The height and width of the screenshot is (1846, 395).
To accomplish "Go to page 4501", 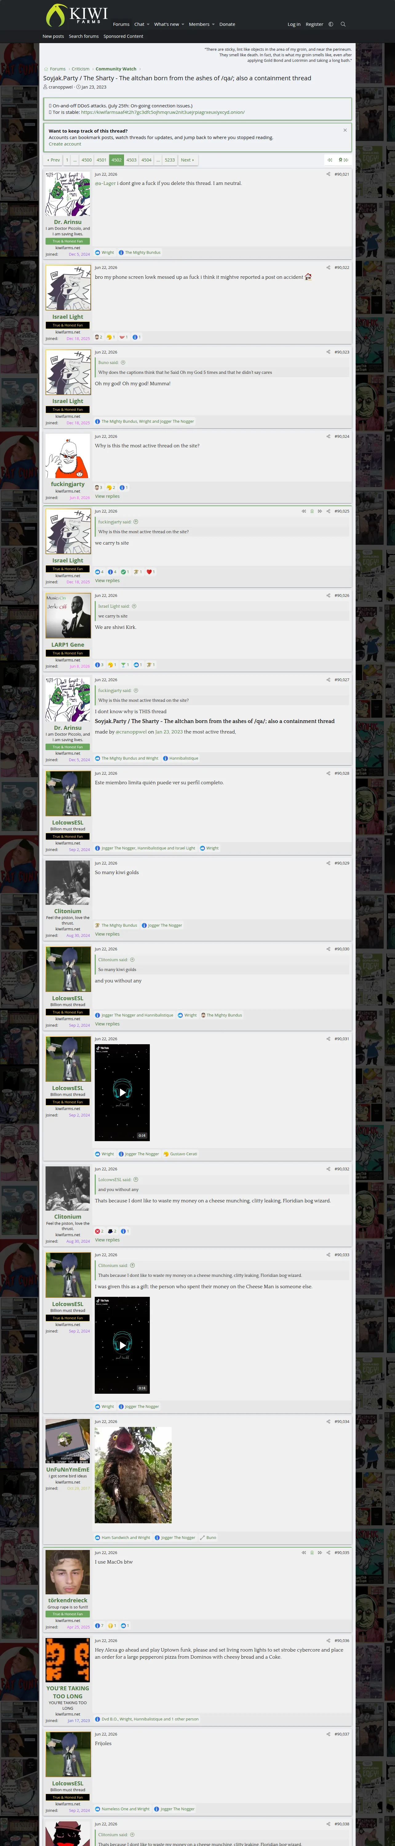I will [101, 160].
